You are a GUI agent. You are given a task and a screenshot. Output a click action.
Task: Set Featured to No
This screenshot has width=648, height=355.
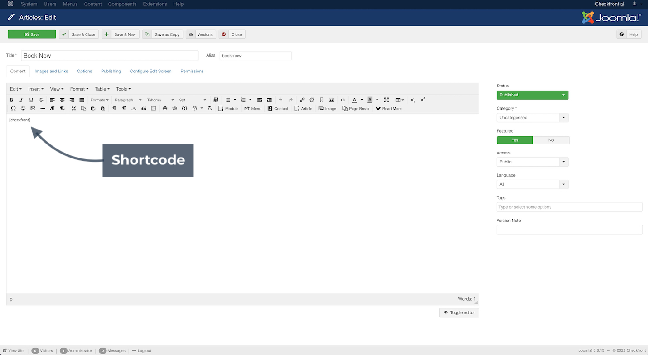pyautogui.click(x=551, y=140)
